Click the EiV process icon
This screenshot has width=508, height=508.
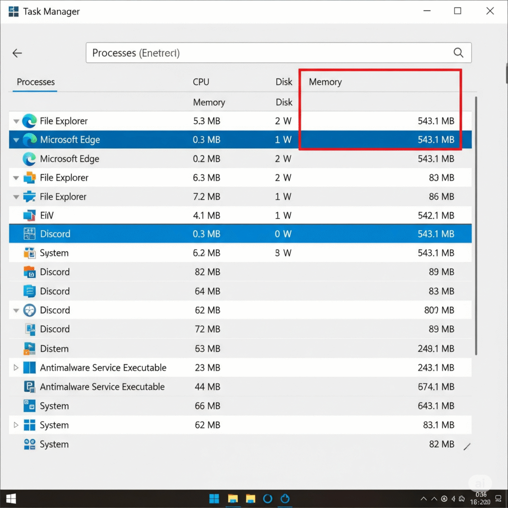pyautogui.click(x=29, y=215)
